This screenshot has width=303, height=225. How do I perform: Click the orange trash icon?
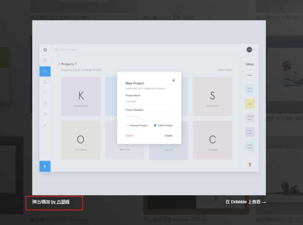click(250, 164)
